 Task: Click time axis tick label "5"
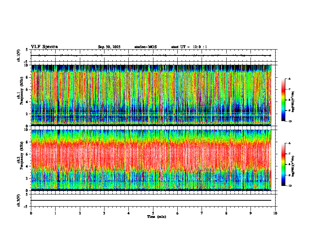pyautogui.click(x=153, y=213)
